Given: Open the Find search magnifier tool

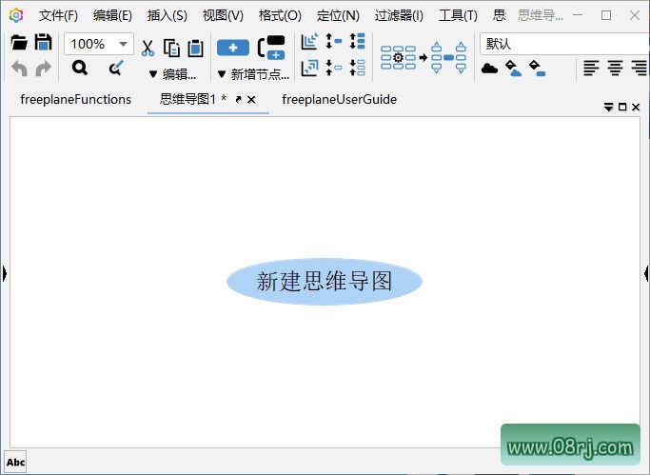Looking at the screenshot, I should (x=80, y=68).
